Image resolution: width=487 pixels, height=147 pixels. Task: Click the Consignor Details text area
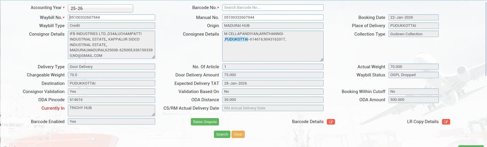(x=111, y=45)
